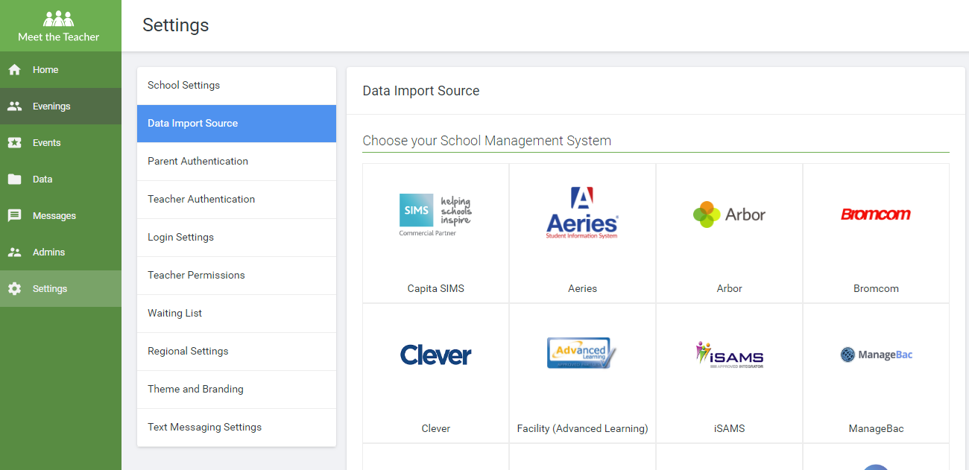The image size is (969, 470).
Task: Open Data using the folder icon
Action: tap(14, 180)
